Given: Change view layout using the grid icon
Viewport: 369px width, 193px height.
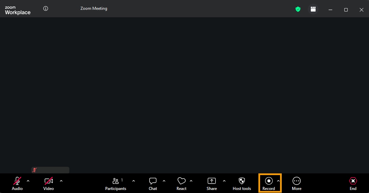Looking at the screenshot, I should (x=313, y=9).
